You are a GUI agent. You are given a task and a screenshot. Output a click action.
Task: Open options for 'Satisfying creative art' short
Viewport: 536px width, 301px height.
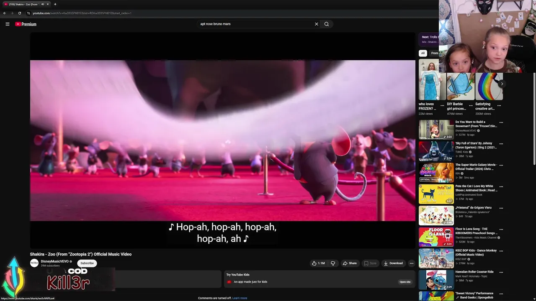click(499, 105)
